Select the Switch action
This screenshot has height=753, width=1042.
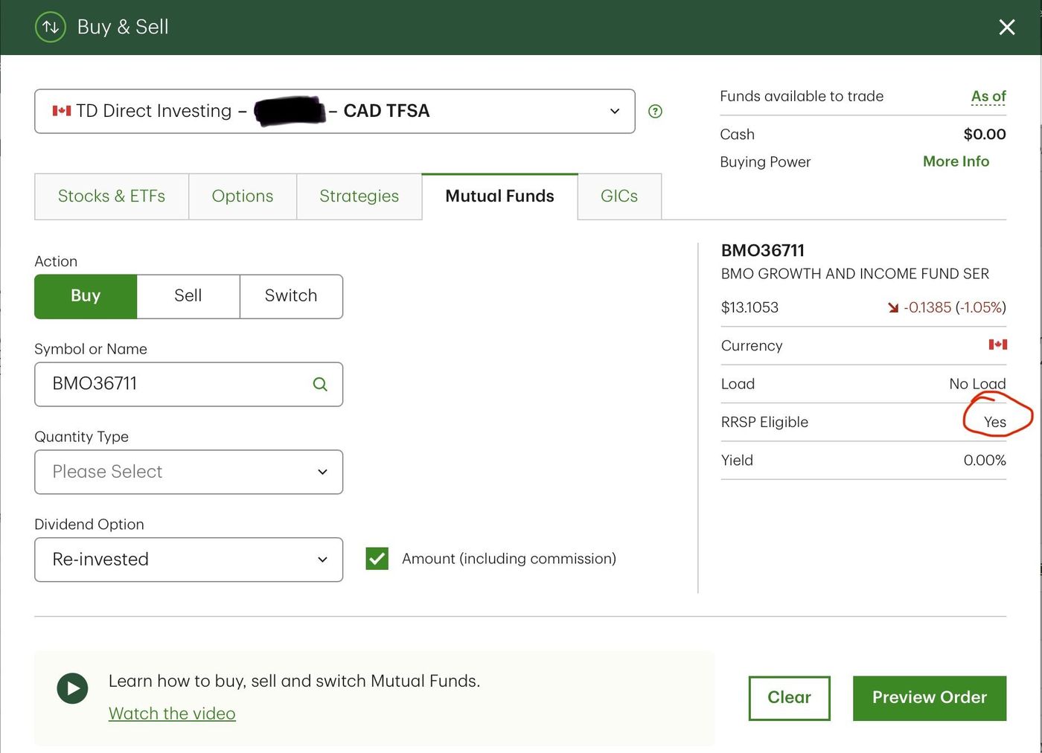coord(291,296)
